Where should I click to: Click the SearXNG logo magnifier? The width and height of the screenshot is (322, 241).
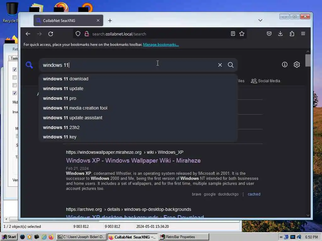(x=29, y=65)
